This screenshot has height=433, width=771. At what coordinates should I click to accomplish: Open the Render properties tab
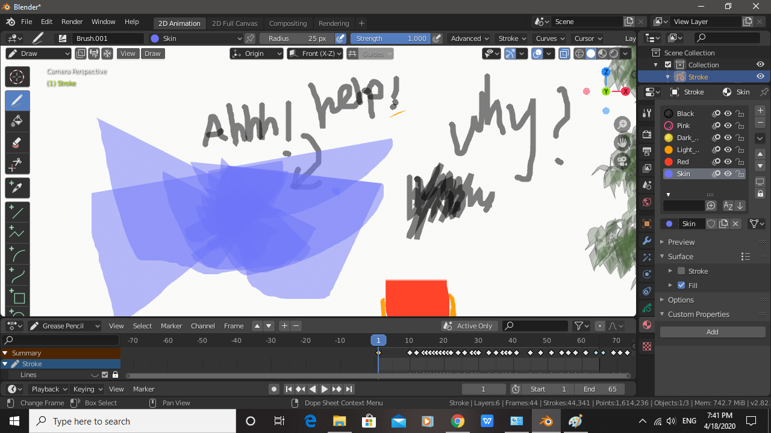(x=647, y=134)
